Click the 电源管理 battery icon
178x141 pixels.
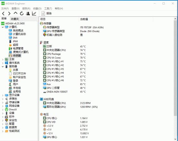(x=10, y=48)
